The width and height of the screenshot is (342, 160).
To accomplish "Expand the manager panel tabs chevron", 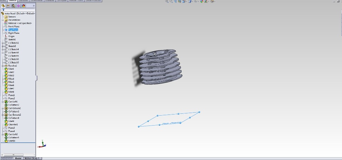I will coord(33,6).
